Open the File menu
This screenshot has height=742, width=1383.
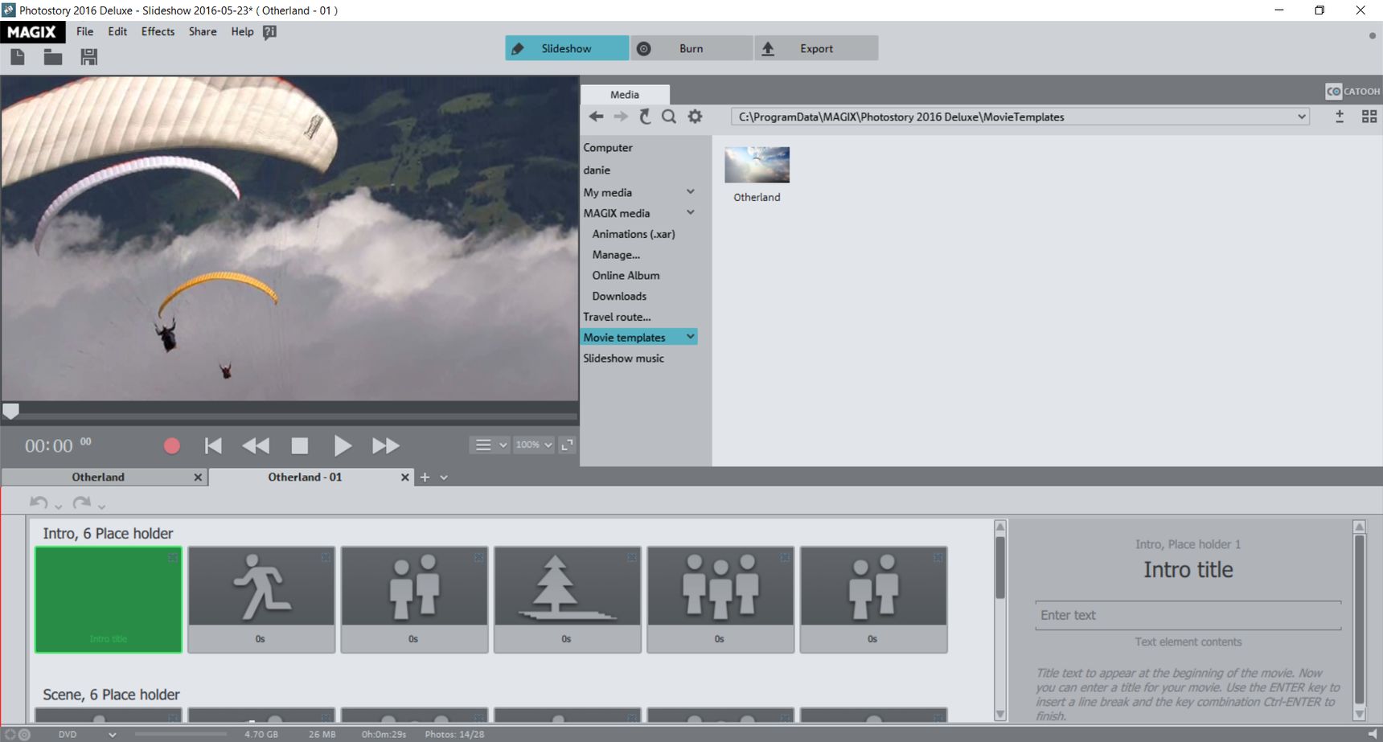pos(85,32)
